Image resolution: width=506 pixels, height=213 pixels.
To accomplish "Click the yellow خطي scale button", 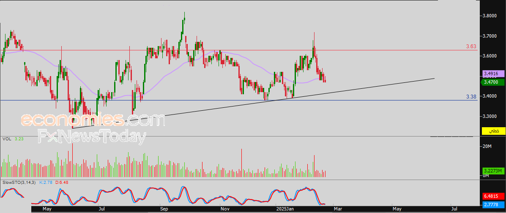I will 493,131.
